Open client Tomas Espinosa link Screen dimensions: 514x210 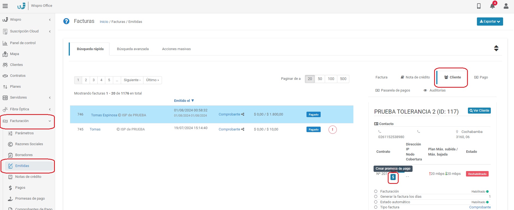coord(104,115)
